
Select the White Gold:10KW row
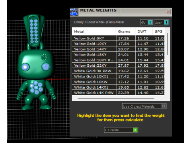pyautogui.click(x=118, y=82)
